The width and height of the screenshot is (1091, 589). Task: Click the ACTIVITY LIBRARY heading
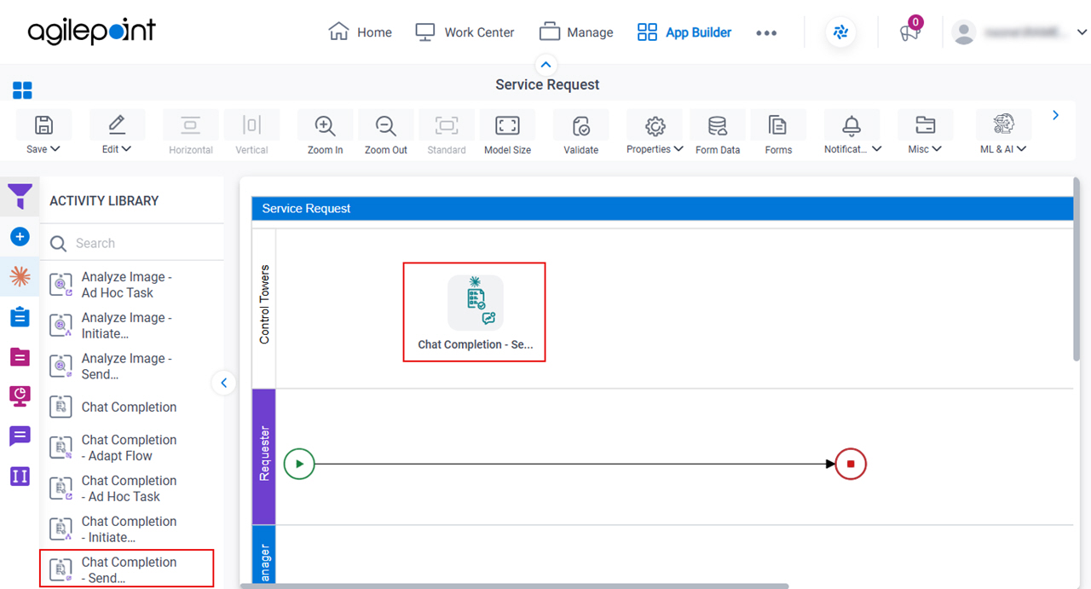click(x=104, y=200)
